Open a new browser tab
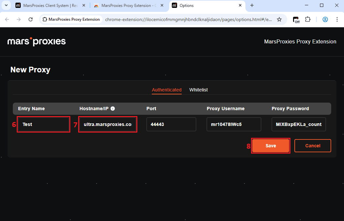The image size is (344, 221). [x=252, y=6]
